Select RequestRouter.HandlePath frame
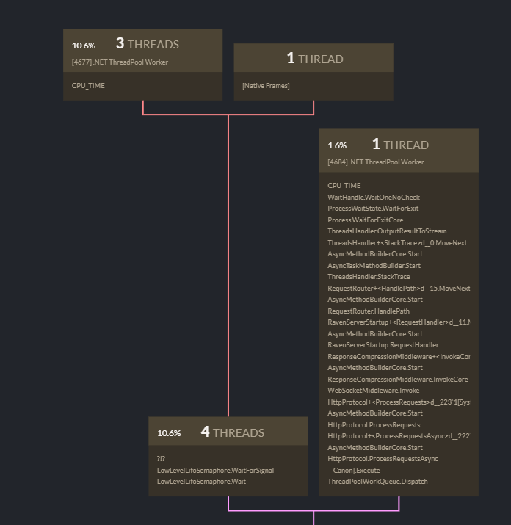511x525 pixels. tap(369, 311)
